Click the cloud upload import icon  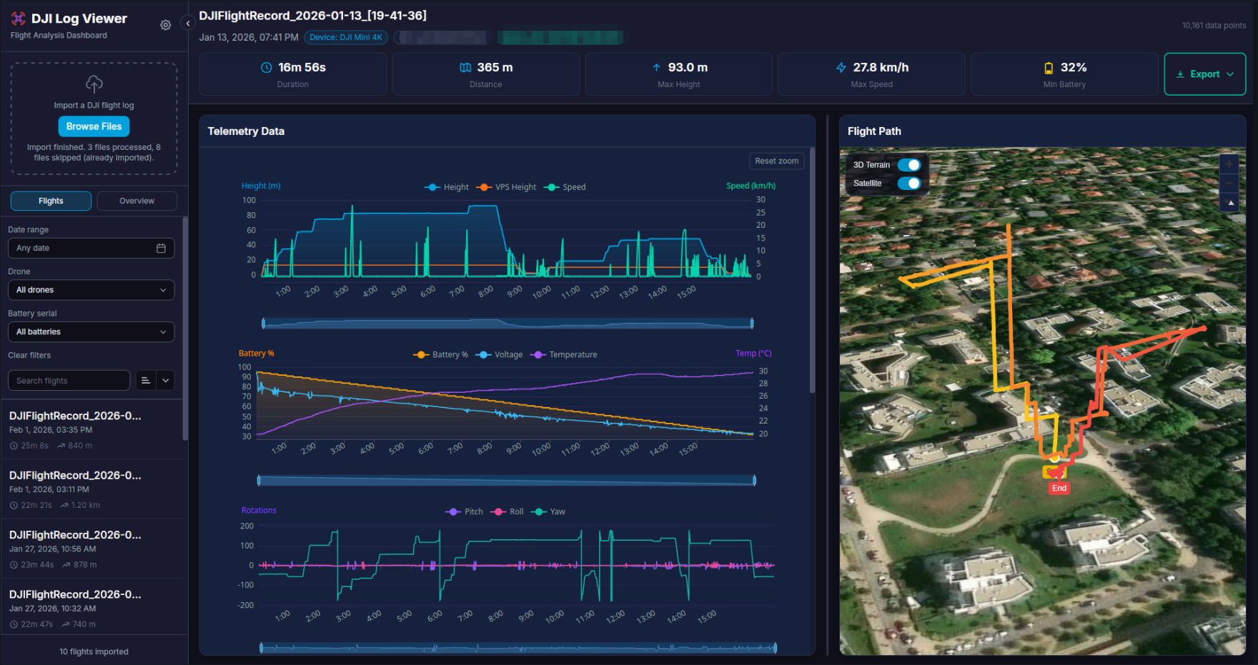pos(94,84)
